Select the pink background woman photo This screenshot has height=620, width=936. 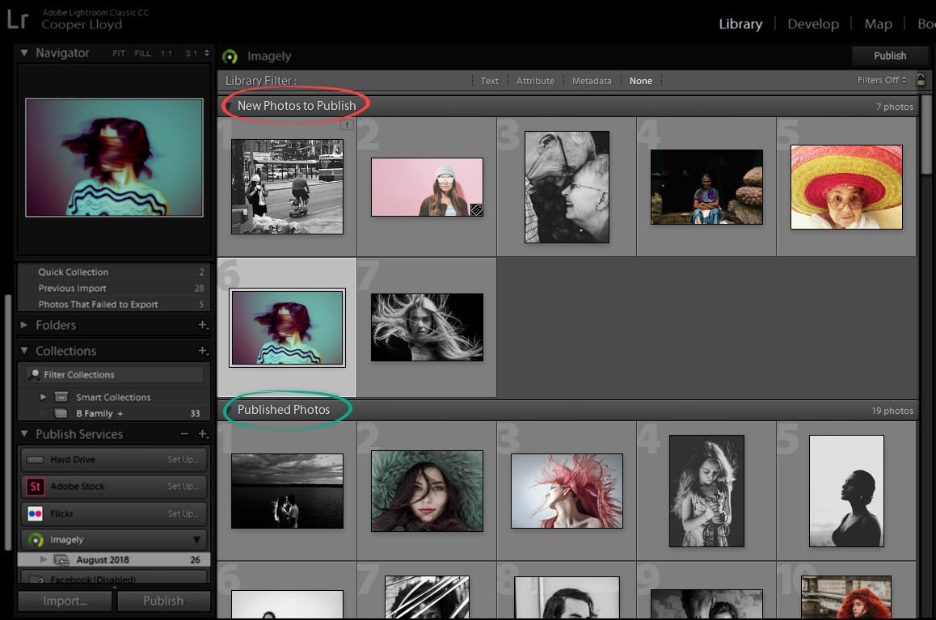[427, 187]
